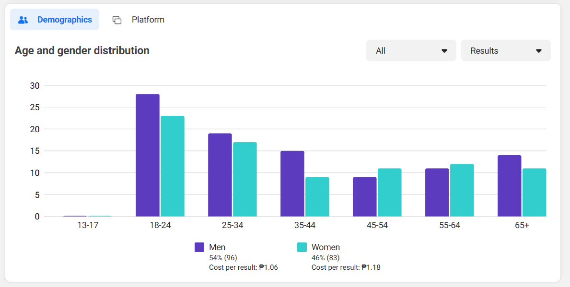Select the Demographics tab
570x287 pixels.
[64, 20]
